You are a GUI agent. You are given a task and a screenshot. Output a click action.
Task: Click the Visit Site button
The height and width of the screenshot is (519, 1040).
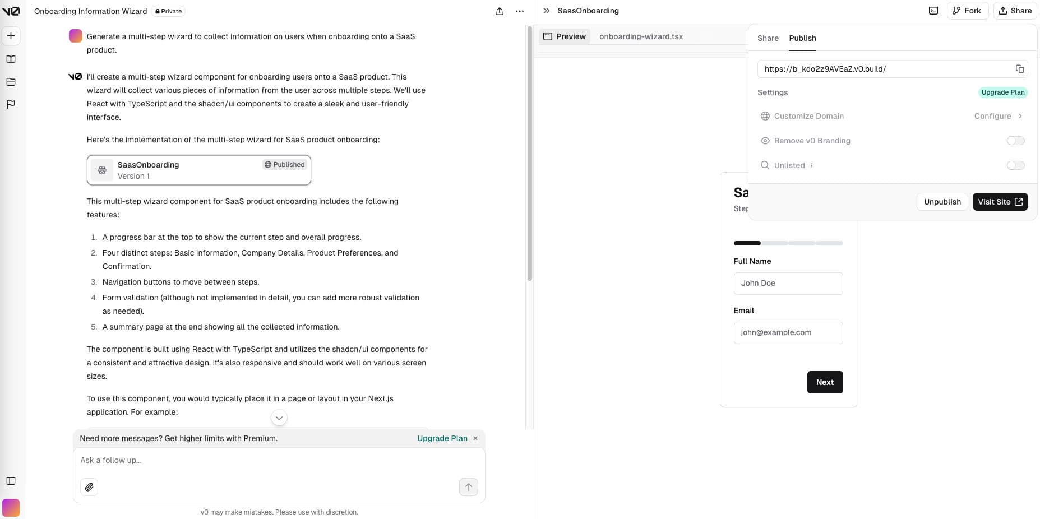(x=1000, y=202)
